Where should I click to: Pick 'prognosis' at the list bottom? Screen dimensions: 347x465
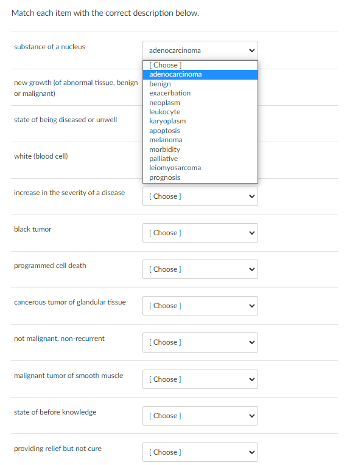pyautogui.click(x=200, y=177)
